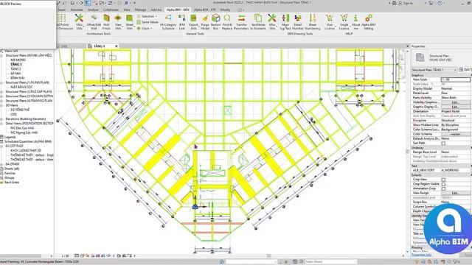Toggle the Sun Path checkbox
Image resolution: width=472 pixels, height=265 pixels.
pyautogui.click(x=443, y=144)
